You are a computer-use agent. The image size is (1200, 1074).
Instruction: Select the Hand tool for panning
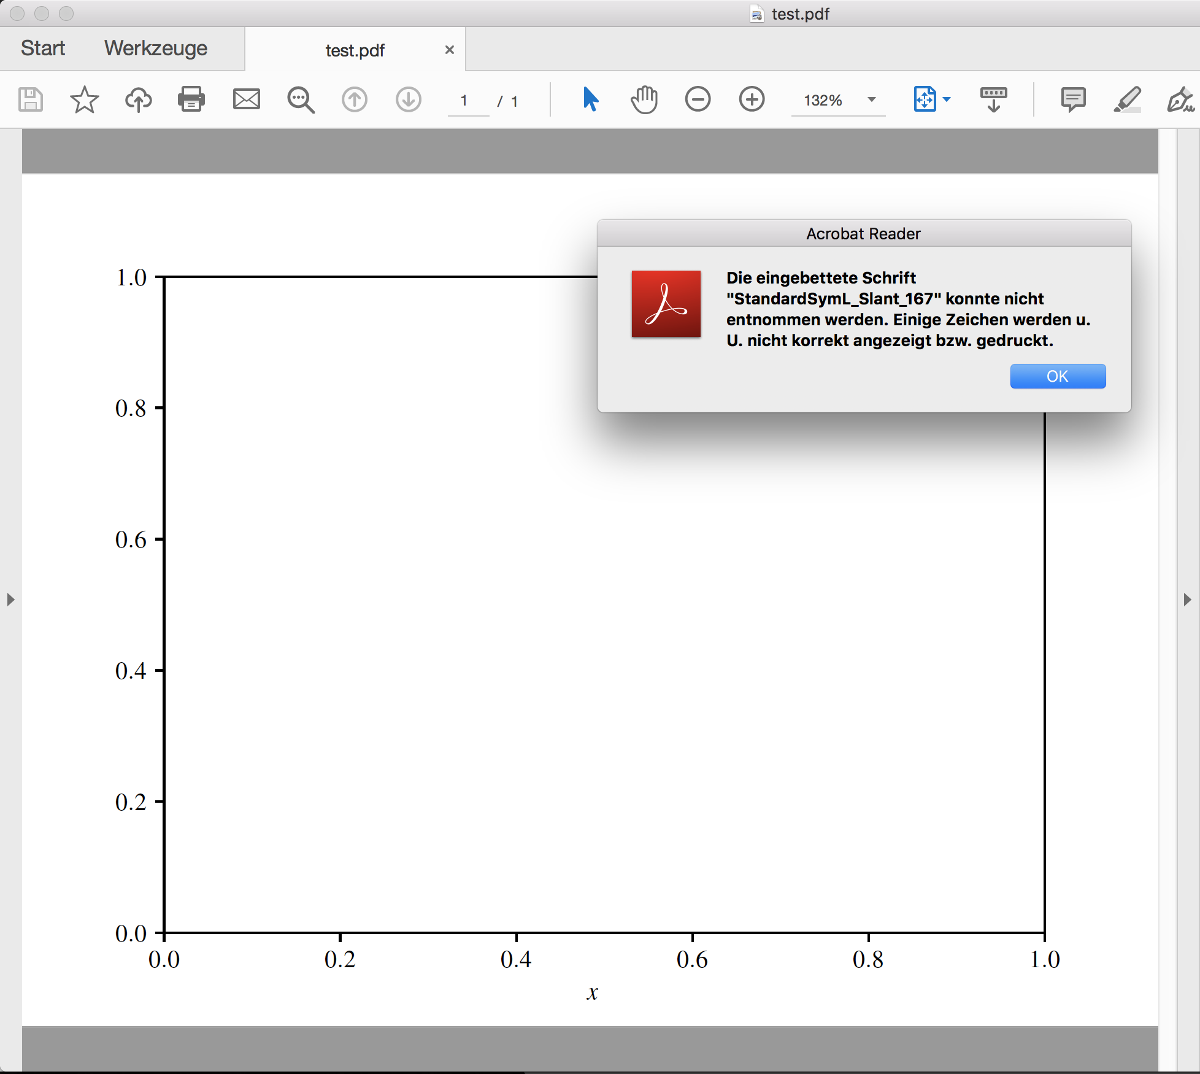point(644,99)
